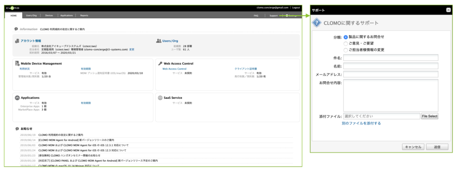
Task: Click the MDM push certificate date 2020/03/10
Action: 135,73
